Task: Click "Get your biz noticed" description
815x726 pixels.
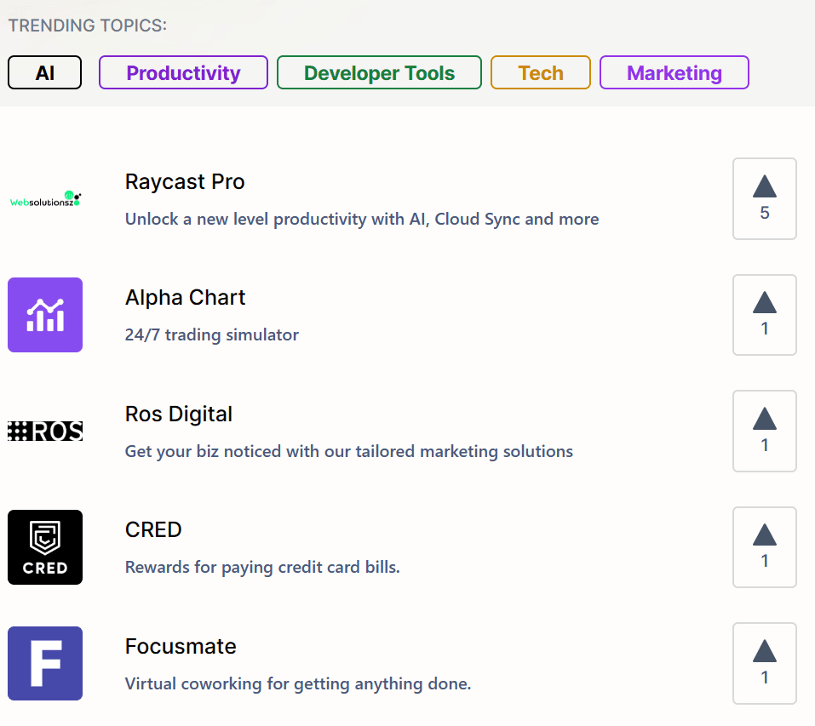Action: [349, 451]
